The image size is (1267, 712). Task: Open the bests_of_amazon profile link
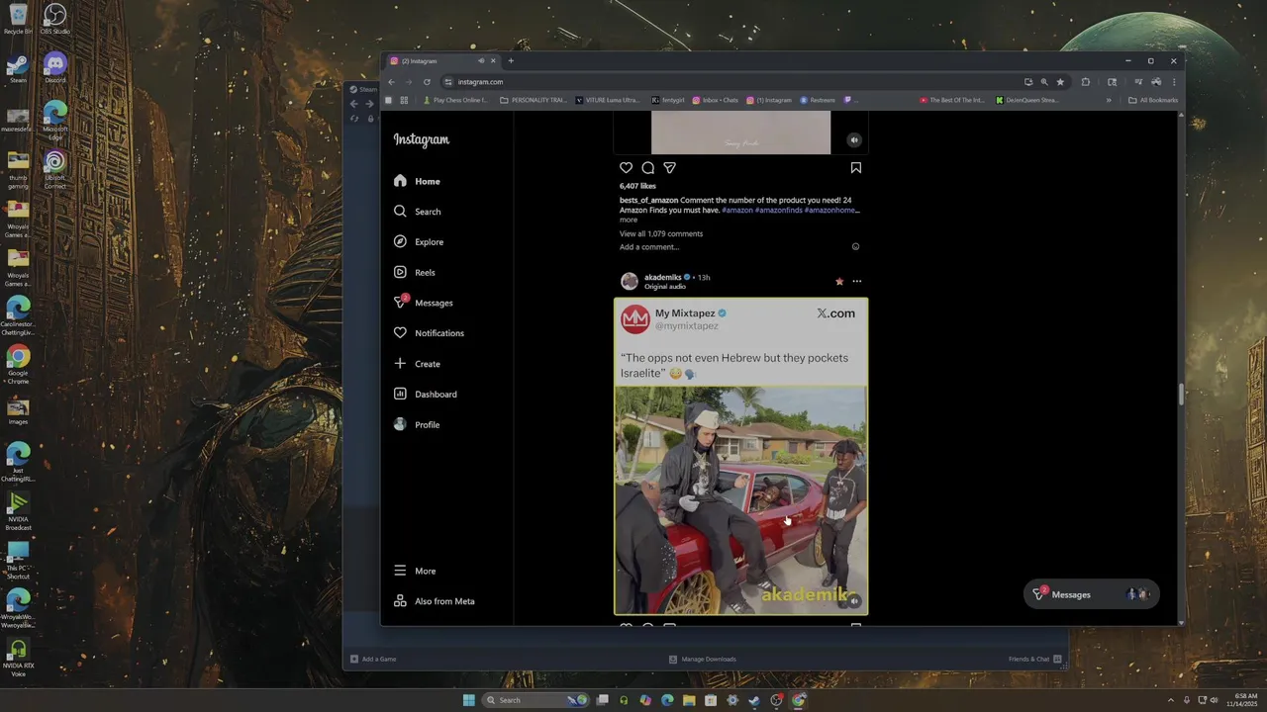click(x=648, y=200)
